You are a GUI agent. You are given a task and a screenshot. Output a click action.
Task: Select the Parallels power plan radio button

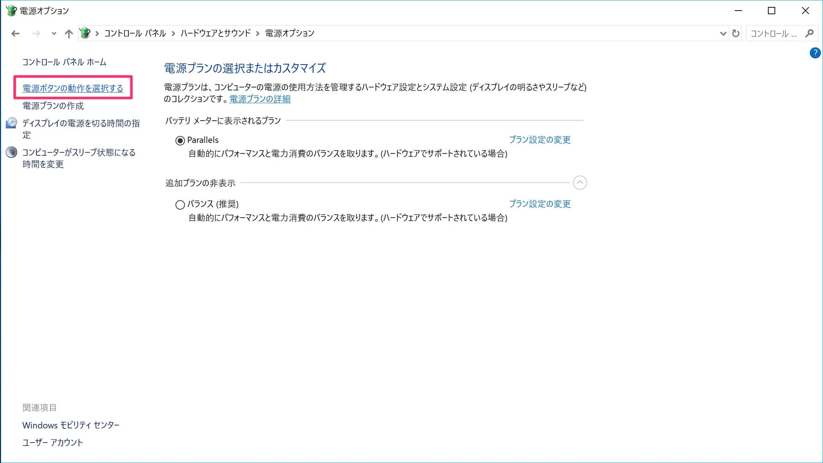point(180,140)
